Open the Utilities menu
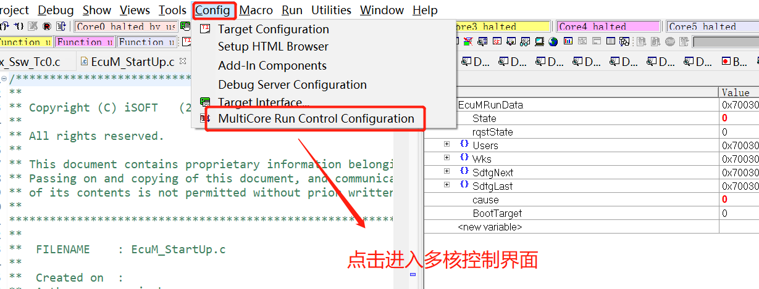 pos(331,10)
